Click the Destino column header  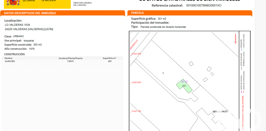tap(8, 58)
